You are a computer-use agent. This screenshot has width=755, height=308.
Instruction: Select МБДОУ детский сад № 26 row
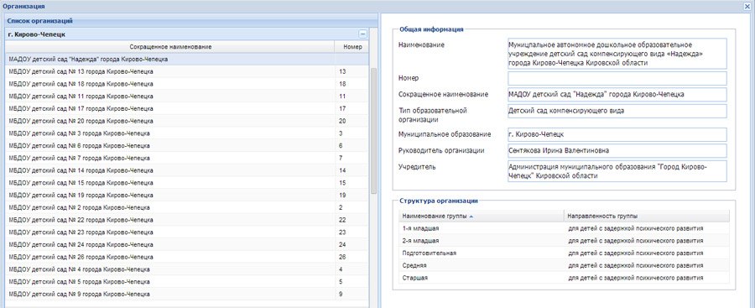[187, 258]
